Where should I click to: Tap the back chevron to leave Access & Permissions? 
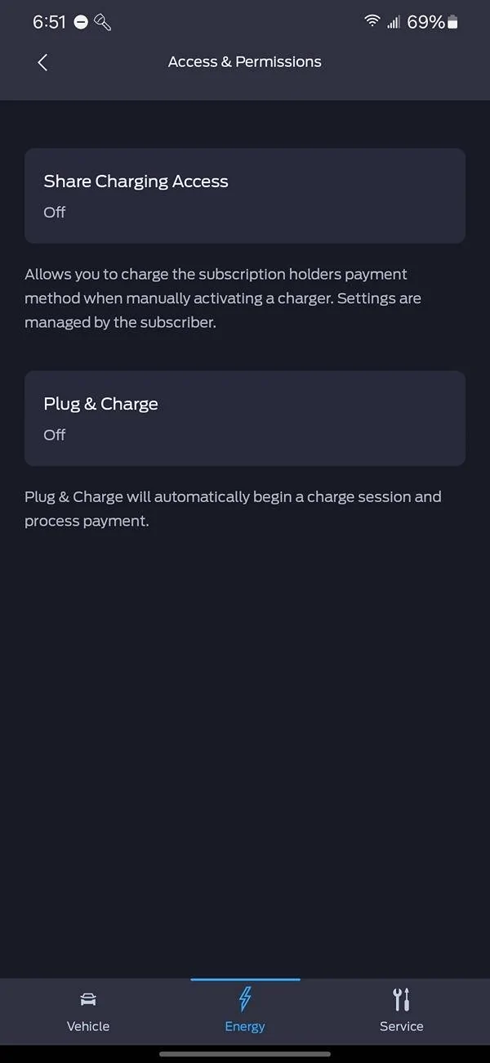pyautogui.click(x=42, y=62)
